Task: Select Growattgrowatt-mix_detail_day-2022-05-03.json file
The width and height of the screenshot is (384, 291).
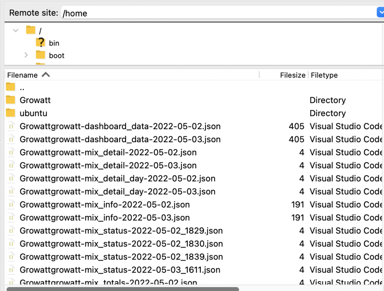Action: pyautogui.click(x=117, y=191)
